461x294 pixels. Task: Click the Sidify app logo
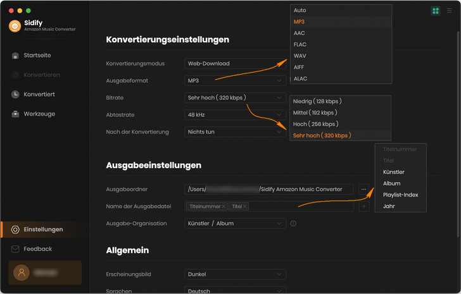pyautogui.click(x=15, y=26)
